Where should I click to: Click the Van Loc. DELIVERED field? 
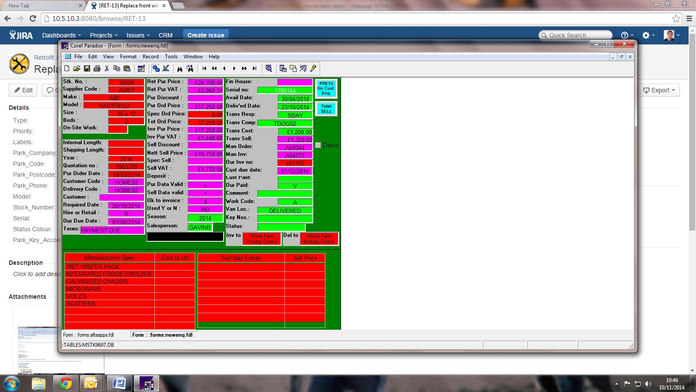pyautogui.click(x=285, y=211)
